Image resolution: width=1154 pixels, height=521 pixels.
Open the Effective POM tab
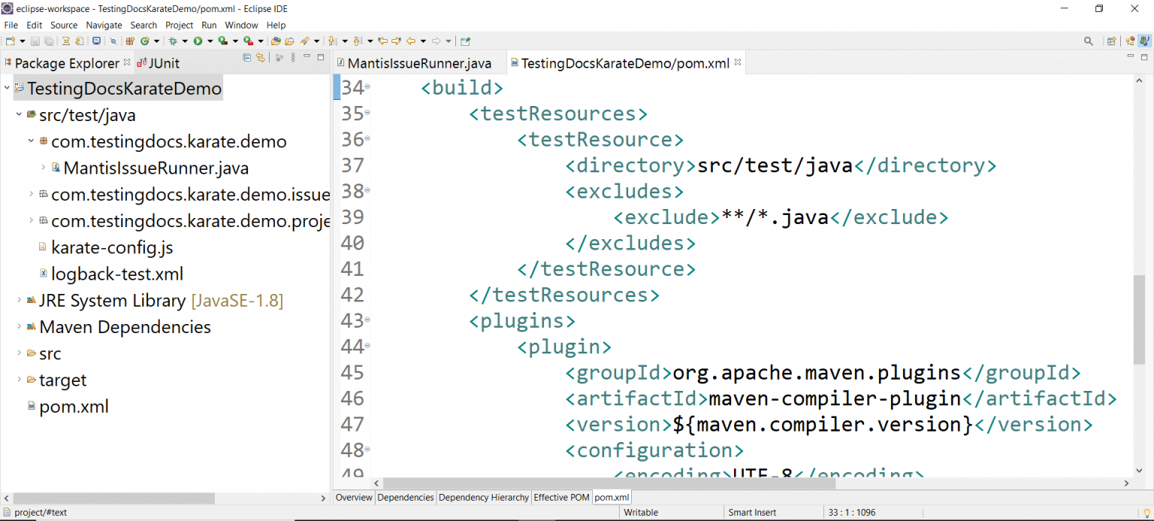point(560,498)
